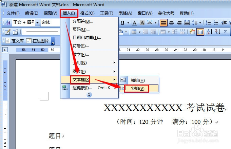Click the Merge Cells icon
This screenshot has height=149, width=231.
[x=146, y=32]
